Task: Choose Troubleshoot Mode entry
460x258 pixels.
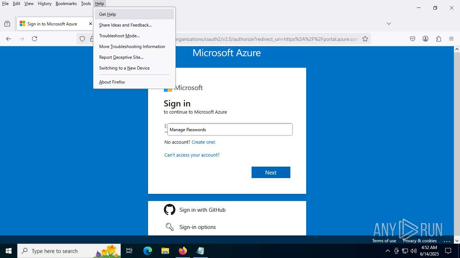Action: tap(134, 36)
